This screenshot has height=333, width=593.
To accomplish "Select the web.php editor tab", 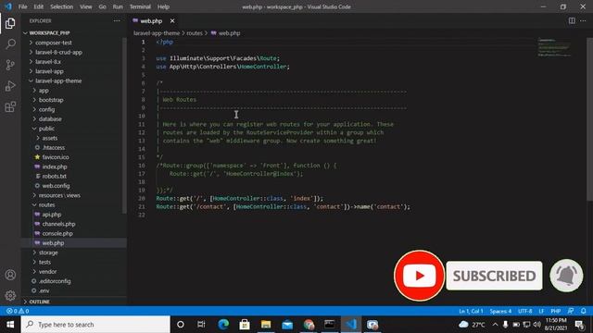I will click(151, 21).
